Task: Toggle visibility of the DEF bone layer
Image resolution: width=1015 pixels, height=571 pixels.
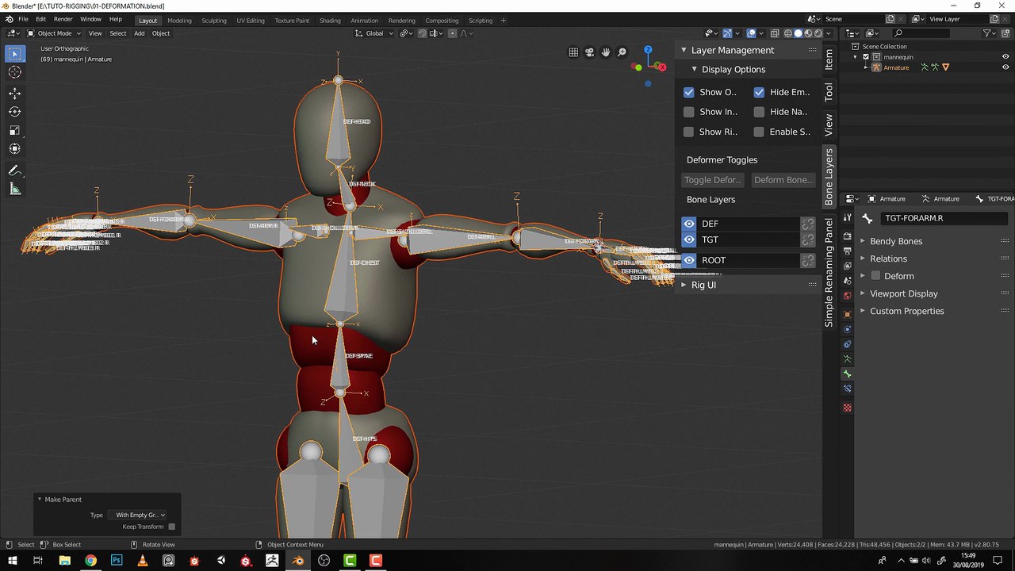Action: (689, 224)
